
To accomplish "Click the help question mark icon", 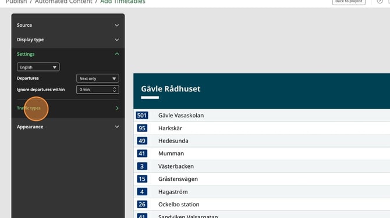I will pos(380,1).
